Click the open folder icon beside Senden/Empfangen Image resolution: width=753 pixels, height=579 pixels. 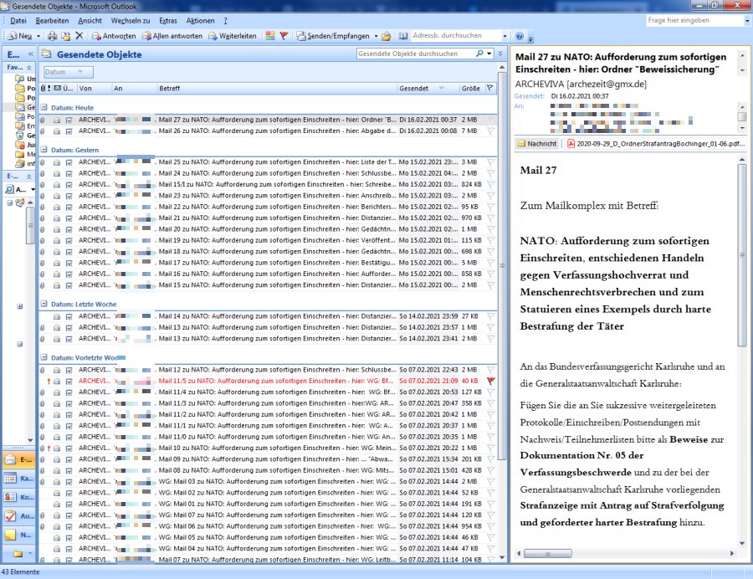pos(386,36)
